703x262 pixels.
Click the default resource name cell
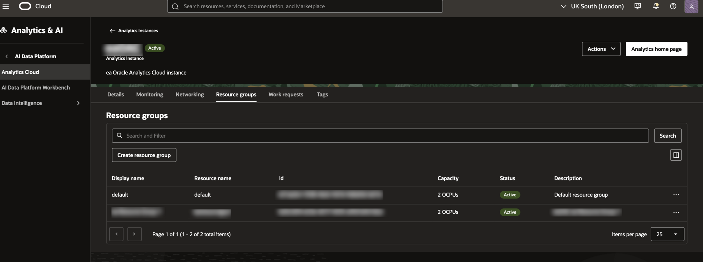coord(202,195)
